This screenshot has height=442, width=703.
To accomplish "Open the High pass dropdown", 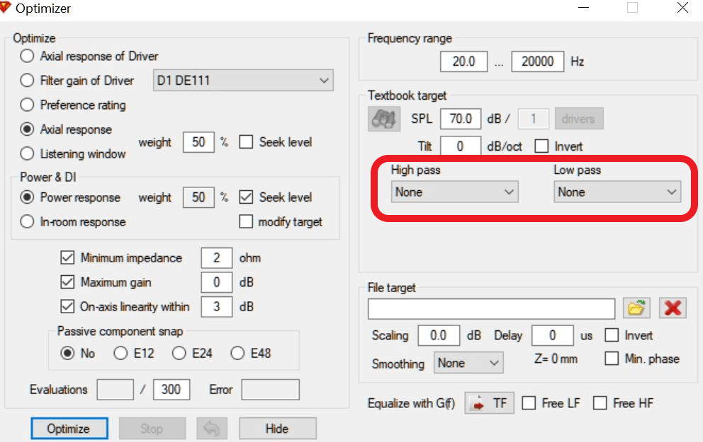I will point(455,192).
